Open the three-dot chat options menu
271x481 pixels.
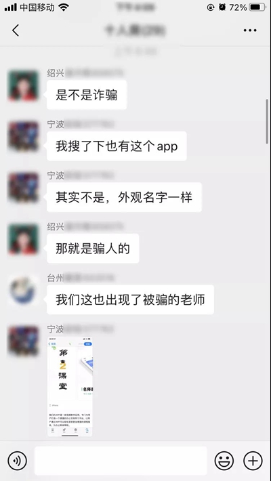pyautogui.click(x=250, y=30)
